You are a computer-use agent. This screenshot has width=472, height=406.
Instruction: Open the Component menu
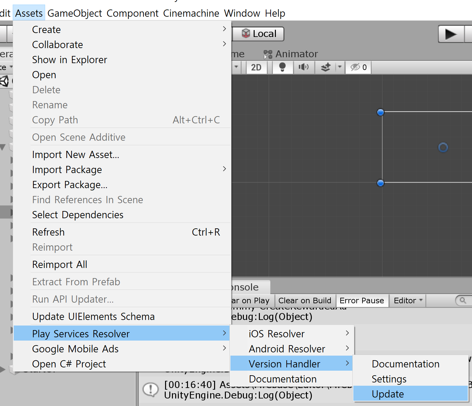[x=133, y=13]
